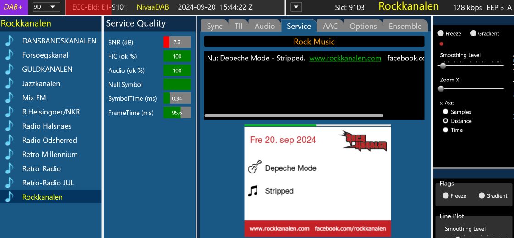This screenshot has height=238, width=514.
Task: Enable the Freeze toggle in the top panel
Action: click(441, 33)
